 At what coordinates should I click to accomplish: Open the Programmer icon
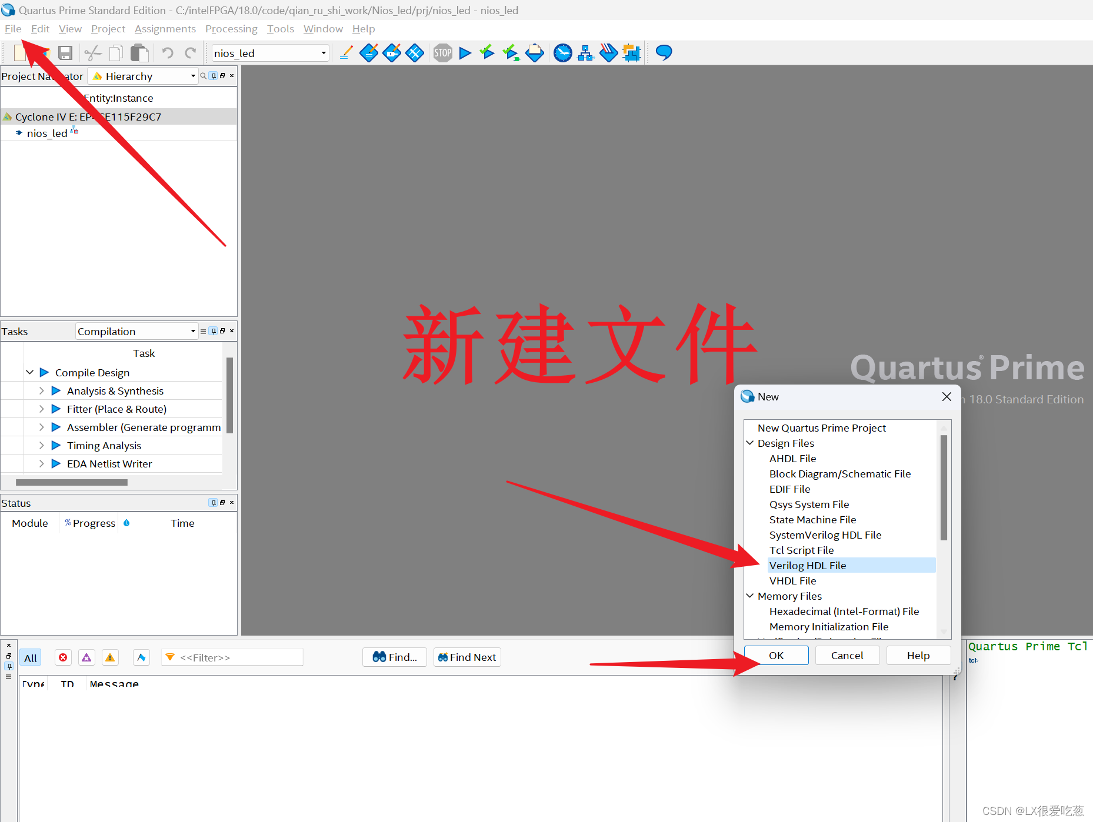pos(609,53)
